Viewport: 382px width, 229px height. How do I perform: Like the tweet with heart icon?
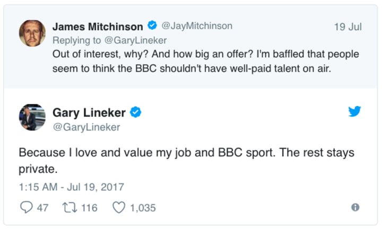pyautogui.click(x=118, y=208)
